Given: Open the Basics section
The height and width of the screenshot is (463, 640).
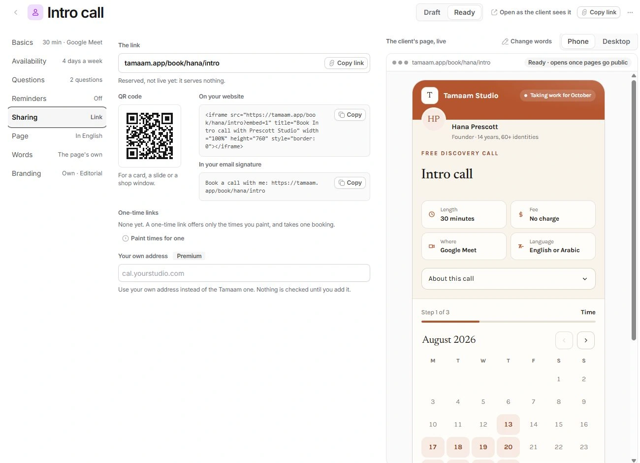Looking at the screenshot, I should coord(57,42).
